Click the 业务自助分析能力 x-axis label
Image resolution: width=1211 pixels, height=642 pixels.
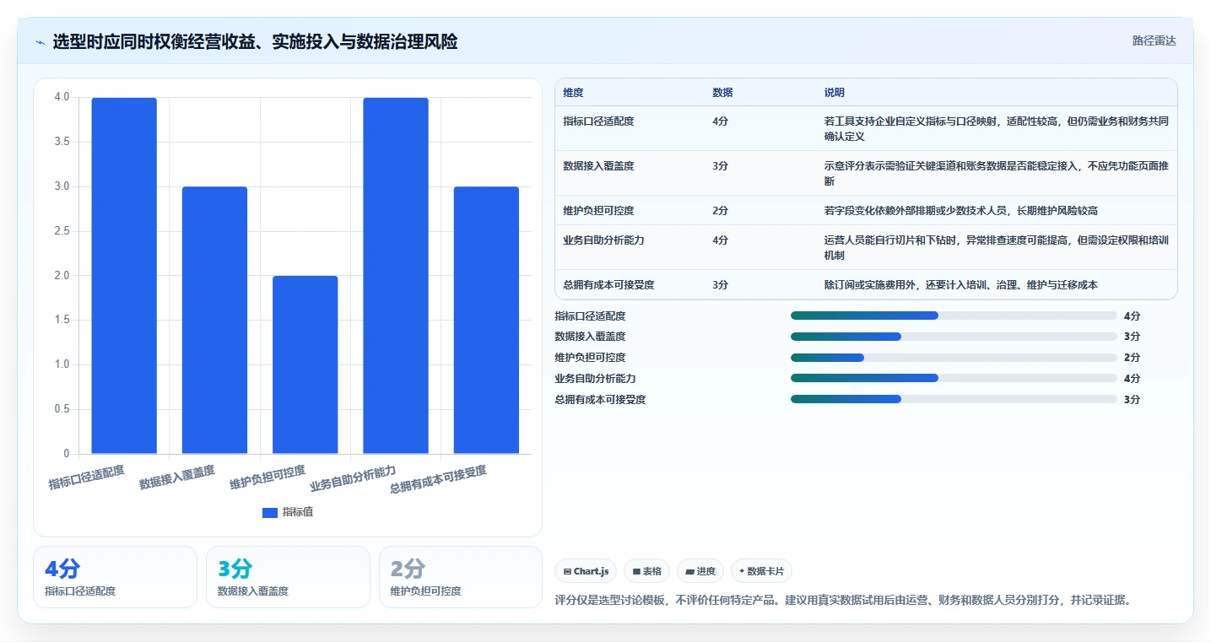click(353, 477)
